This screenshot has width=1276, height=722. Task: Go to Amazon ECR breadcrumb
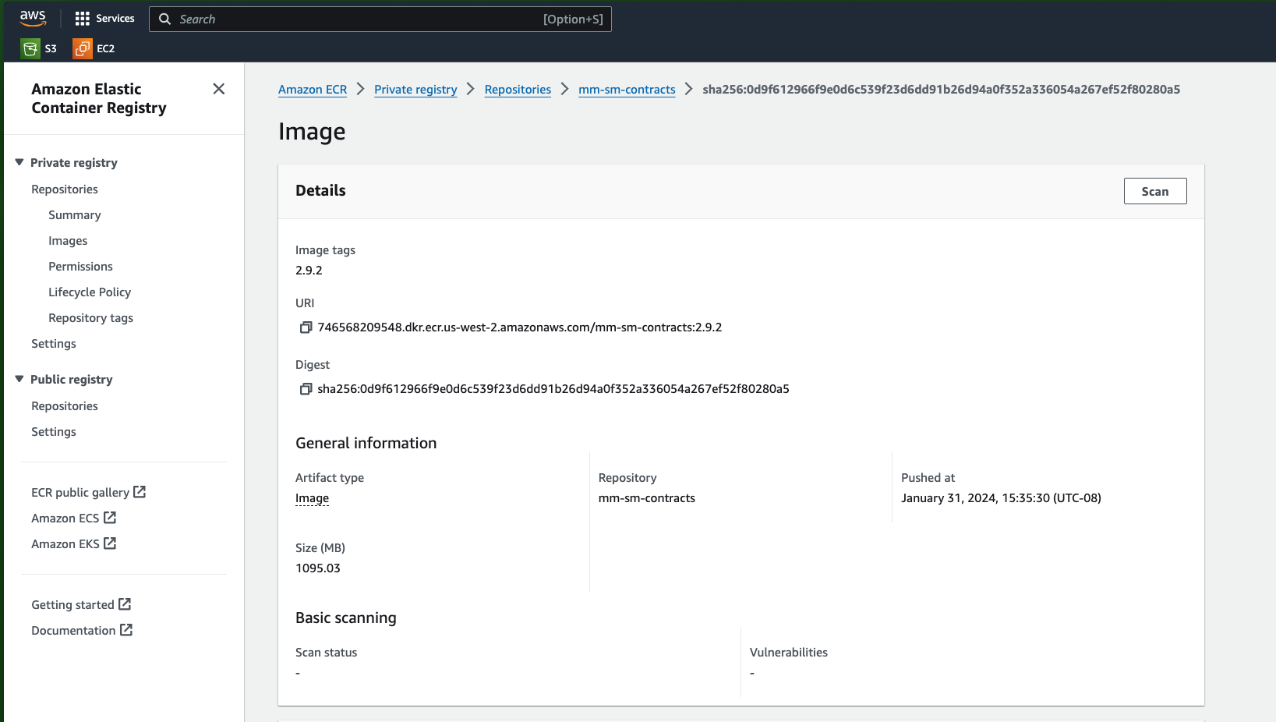(313, 90)
